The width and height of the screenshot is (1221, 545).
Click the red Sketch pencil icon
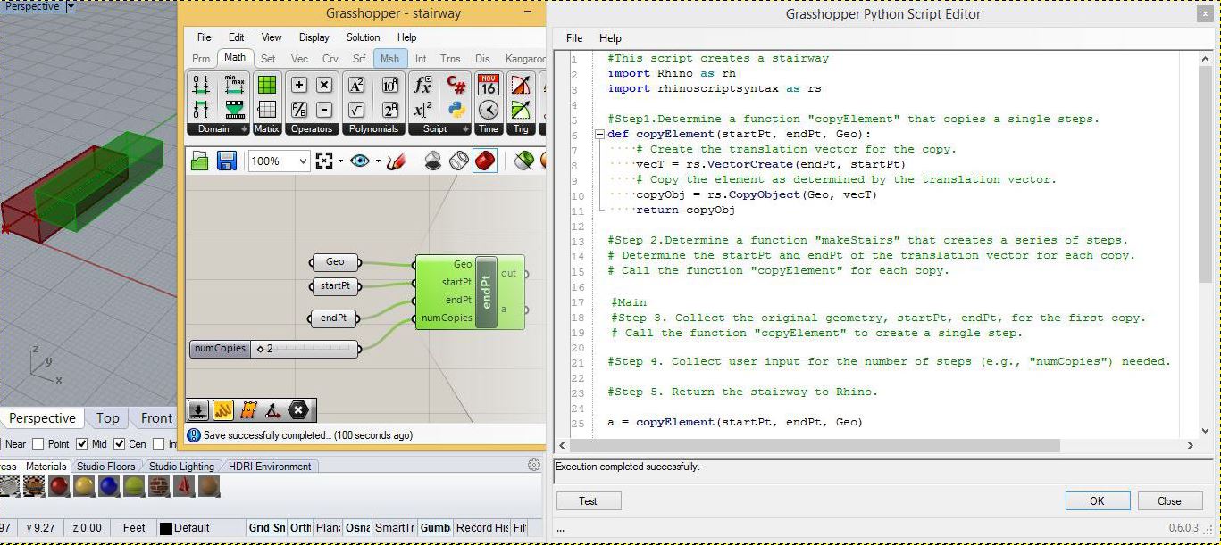click(397, 161)
